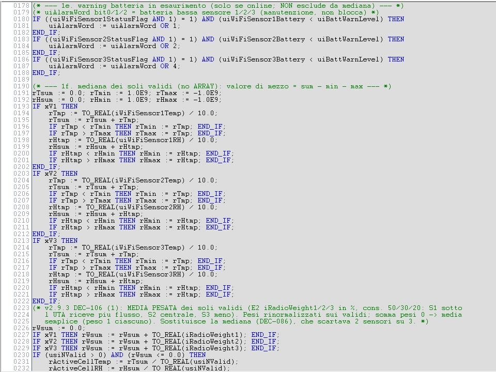The width and height of the screenshot is (496, 372).
Task: Click the comment '1e. warning batteria in esaurimento'
Action: (218, 6)
